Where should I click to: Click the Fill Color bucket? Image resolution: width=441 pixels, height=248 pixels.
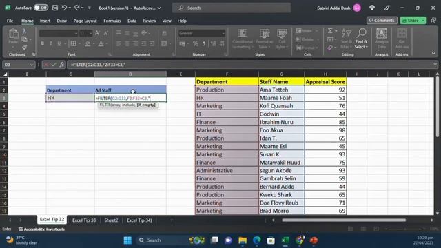(88, 43)
